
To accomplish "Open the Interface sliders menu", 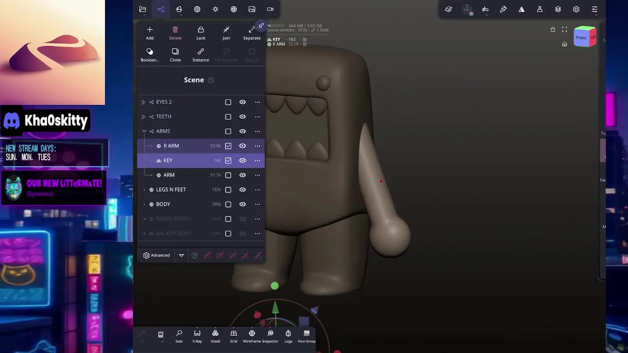I will coord(594,9).
